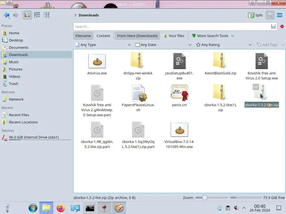Select sborka-1.5.2-lite(1).zip archive icon
286x214 pixels.
220,92
